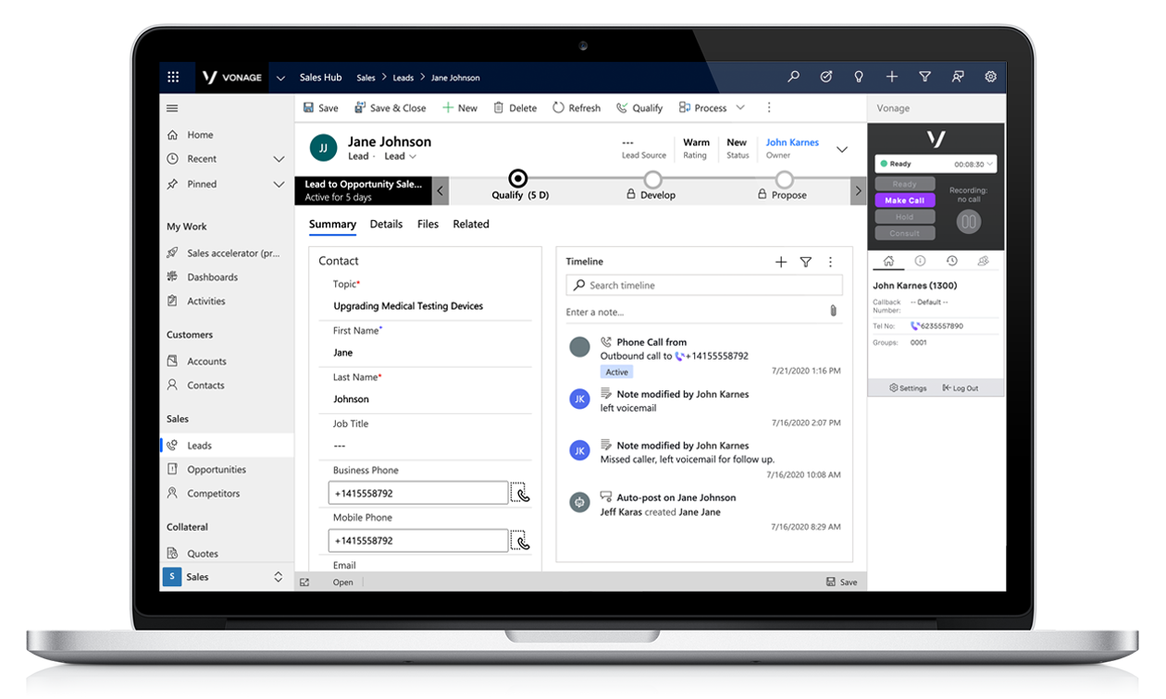The width and height of the screenshot is (1166, 699).
Task: Open command bar overflow ellipsis
Action: pos(768,108)
